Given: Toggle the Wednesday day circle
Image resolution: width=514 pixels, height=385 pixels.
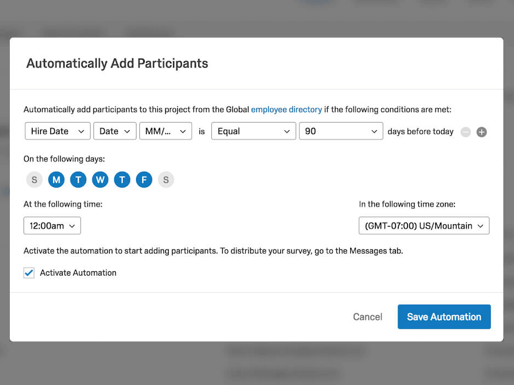Looking at the screenshot, I should pyautogui.click(x=101, y=179).
